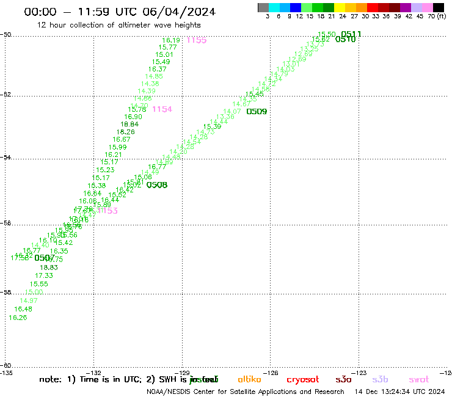Click the gray swatch in the color scale
452x397 pixels.
click(263, 7)
